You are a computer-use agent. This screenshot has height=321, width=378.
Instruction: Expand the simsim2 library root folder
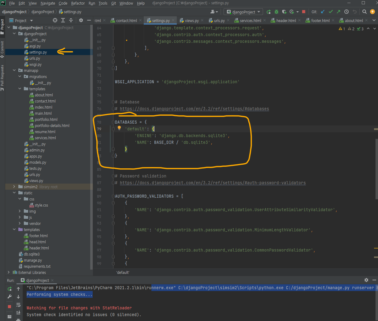click(x=14, y=187)
